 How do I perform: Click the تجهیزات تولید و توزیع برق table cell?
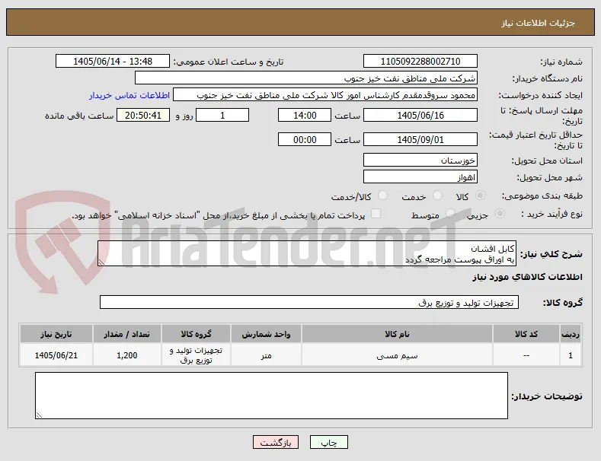[x=196, y=355]
